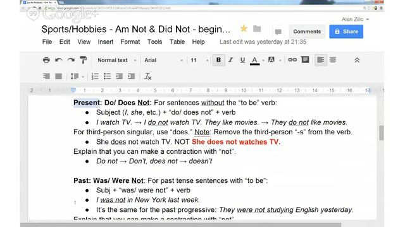Click the Comments button
The width and height of the screenshot is (405, 227).
(307, 32)
